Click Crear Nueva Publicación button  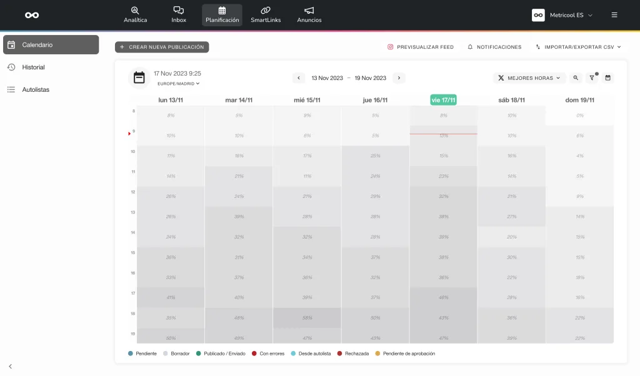[162, 47]
